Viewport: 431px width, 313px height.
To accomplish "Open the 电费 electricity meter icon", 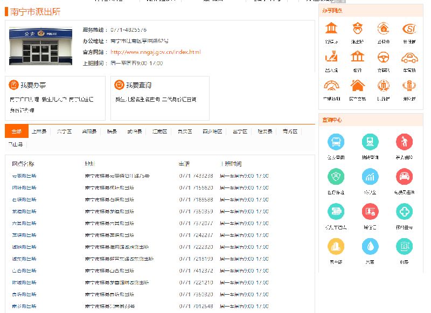I will (404, 247).
